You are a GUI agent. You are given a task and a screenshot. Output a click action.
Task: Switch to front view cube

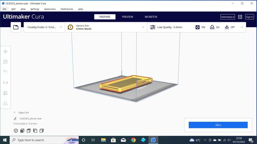pos(22,131)
